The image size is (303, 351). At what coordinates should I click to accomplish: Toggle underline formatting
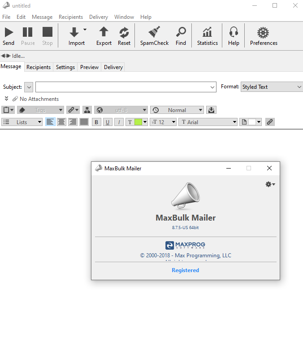[x=108, y=122]
